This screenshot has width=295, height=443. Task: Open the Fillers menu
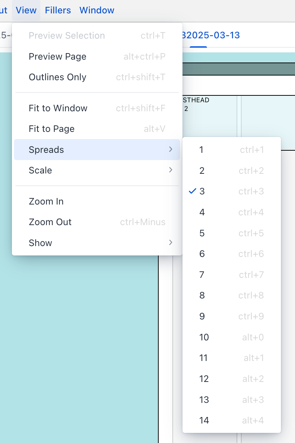pos(58,10)
